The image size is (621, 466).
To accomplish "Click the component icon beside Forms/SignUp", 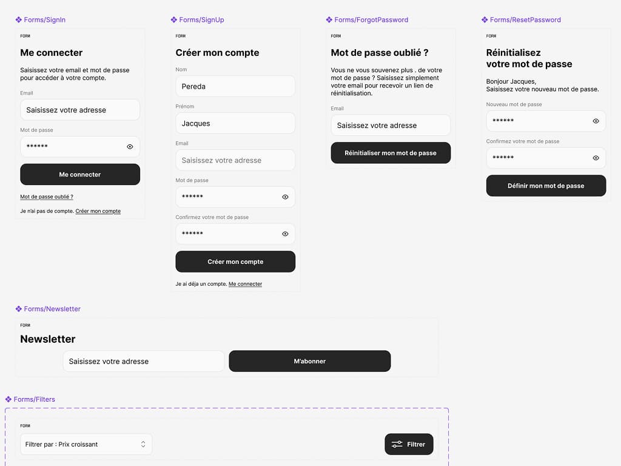I will tap(173, 20).
